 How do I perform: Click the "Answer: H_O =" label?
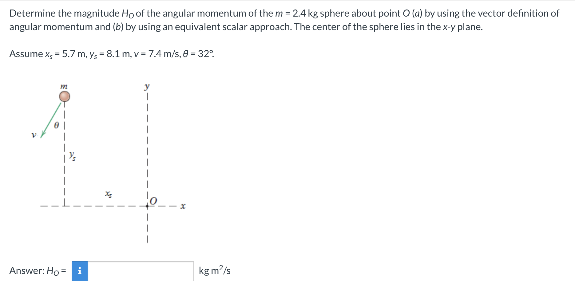click(x=37, y=271)
